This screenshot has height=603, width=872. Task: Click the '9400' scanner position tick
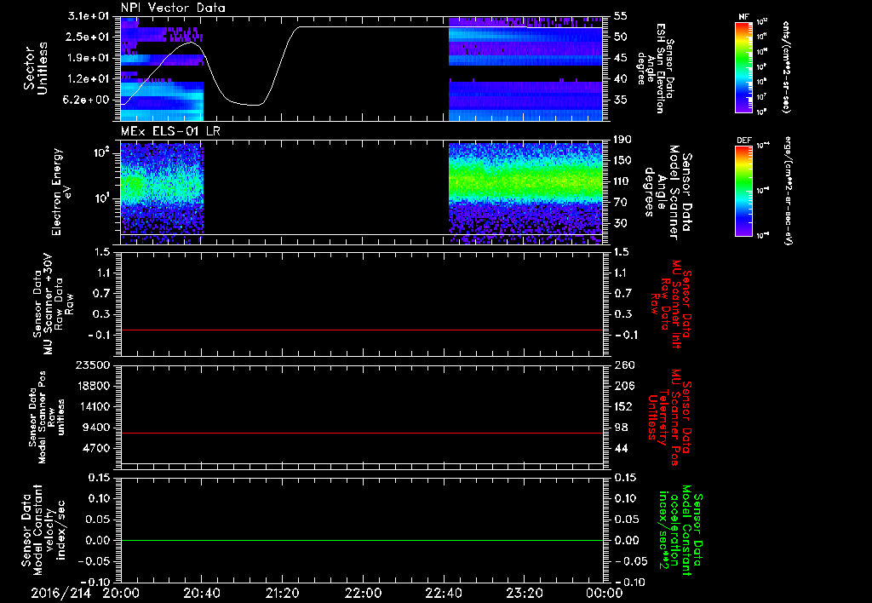[x=97, y=428]
